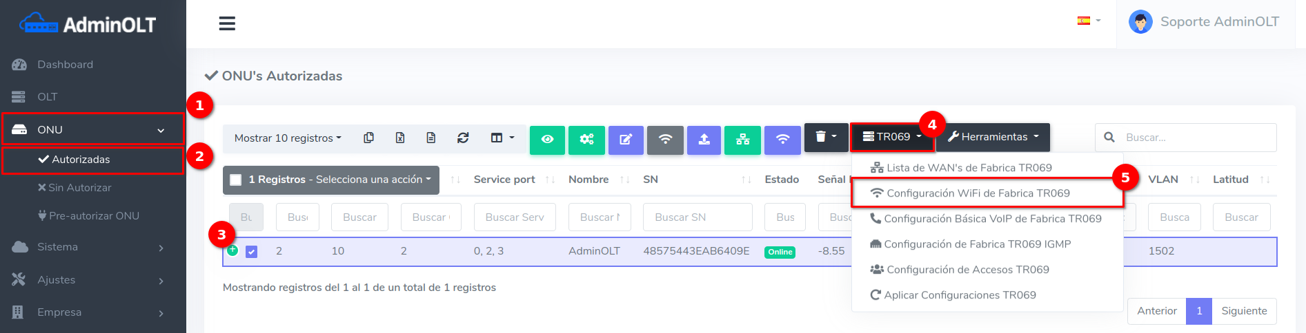1306x333 pixels.
Task: Open the Herramientas dropdown
Action: coord(993,137)
